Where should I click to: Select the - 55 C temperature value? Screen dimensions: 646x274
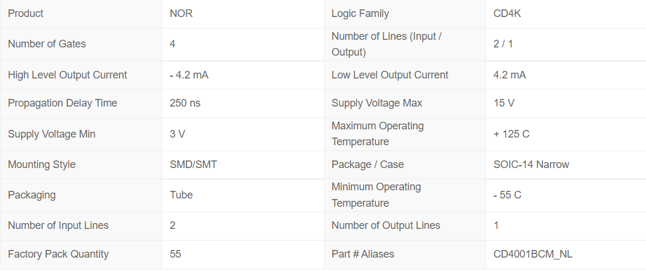click(507, 195)
